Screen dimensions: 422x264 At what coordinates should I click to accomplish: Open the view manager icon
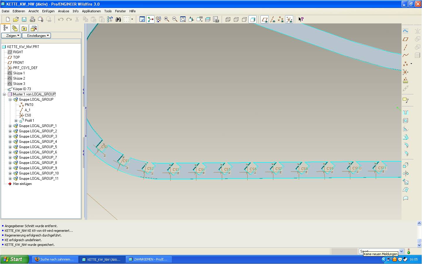point(216,19)
